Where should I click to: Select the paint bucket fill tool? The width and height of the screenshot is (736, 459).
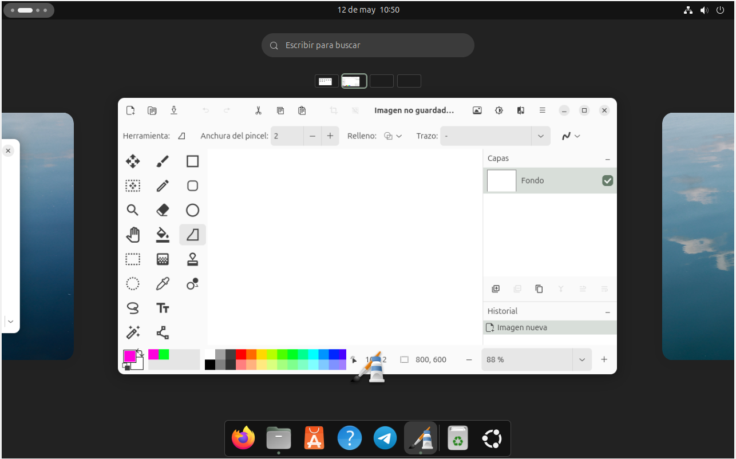coord(163,234)
